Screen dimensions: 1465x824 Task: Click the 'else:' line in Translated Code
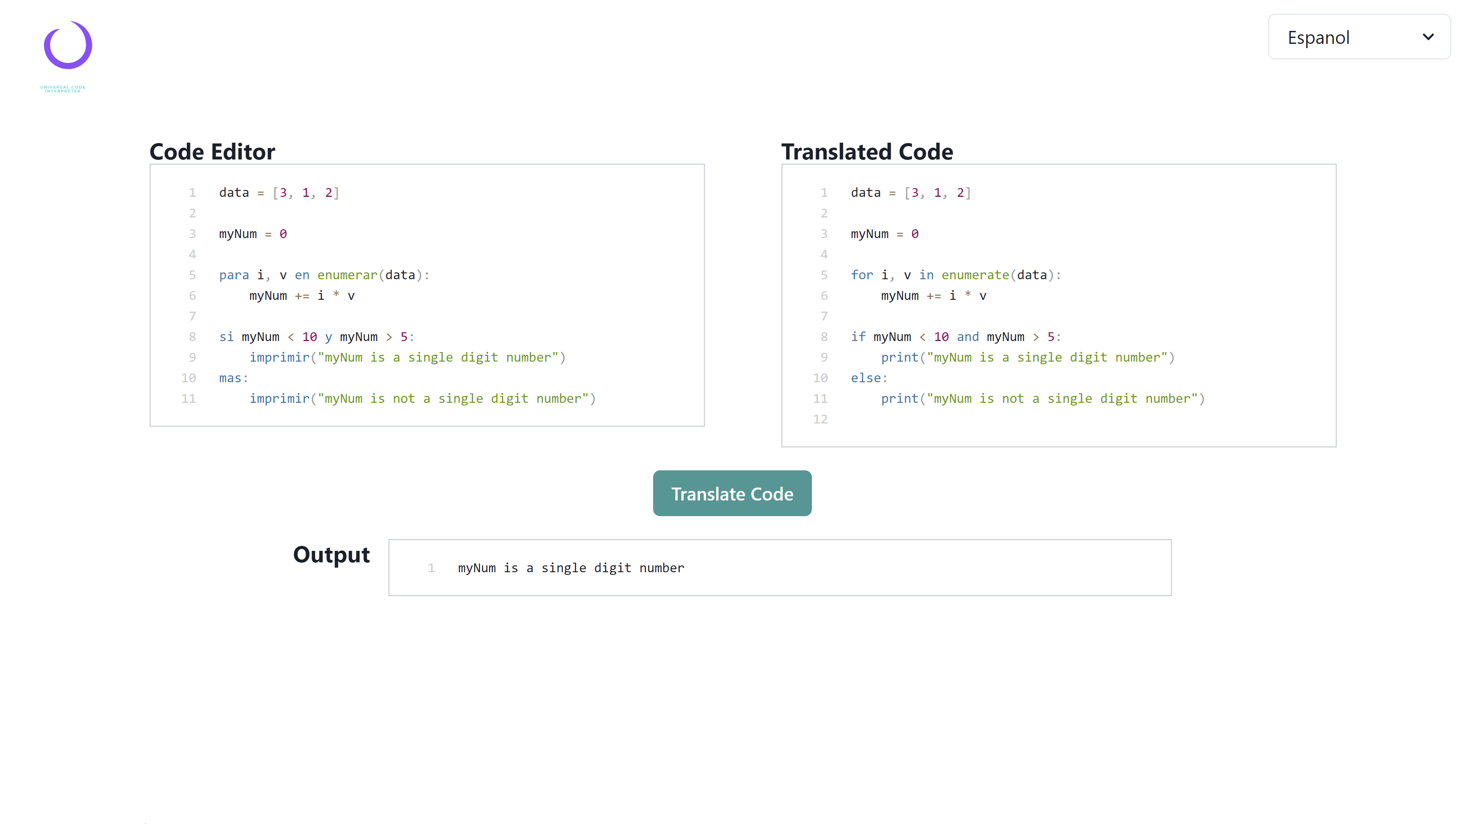coord(868,378)
